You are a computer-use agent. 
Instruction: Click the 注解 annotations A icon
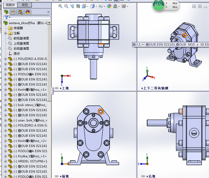(x=10, y=33)
